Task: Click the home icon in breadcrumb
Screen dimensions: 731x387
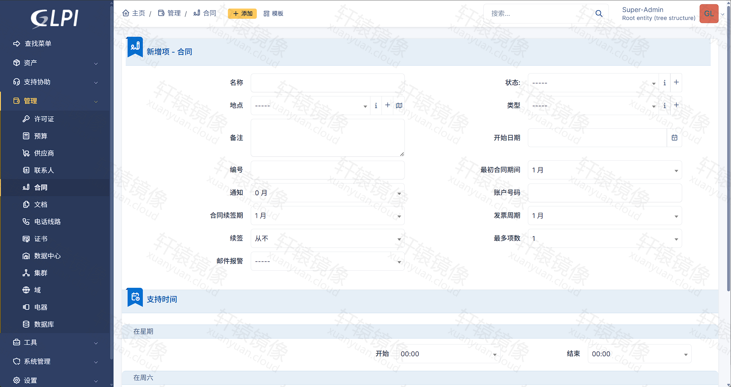Action: click(x=126, y=13)
